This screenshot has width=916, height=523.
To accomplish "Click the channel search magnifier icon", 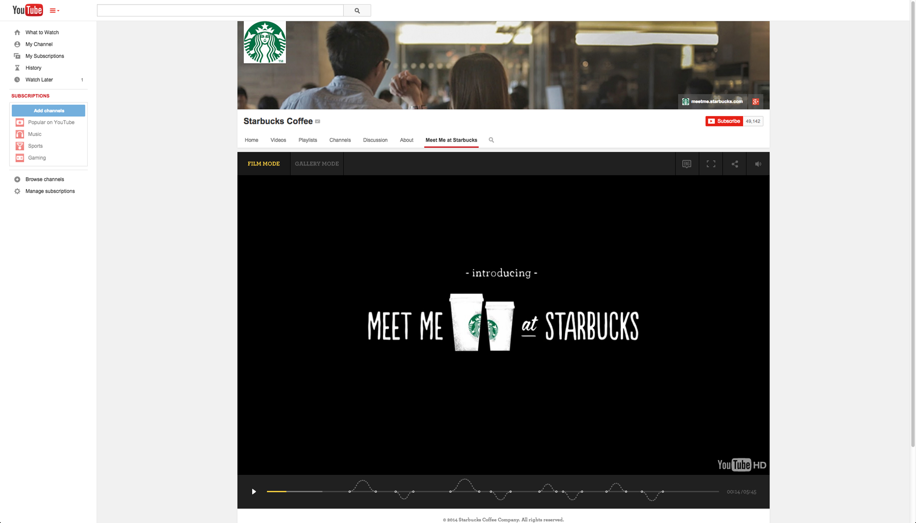I will pos(491,140).
